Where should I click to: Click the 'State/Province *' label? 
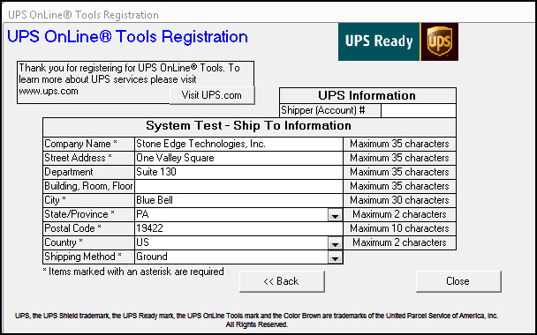tap(79, 214)
